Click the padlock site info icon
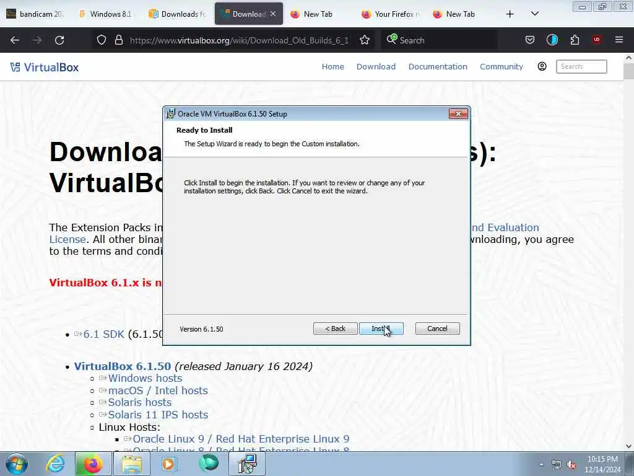The height and width of the screenshot is (476, 634). [118, 40]
